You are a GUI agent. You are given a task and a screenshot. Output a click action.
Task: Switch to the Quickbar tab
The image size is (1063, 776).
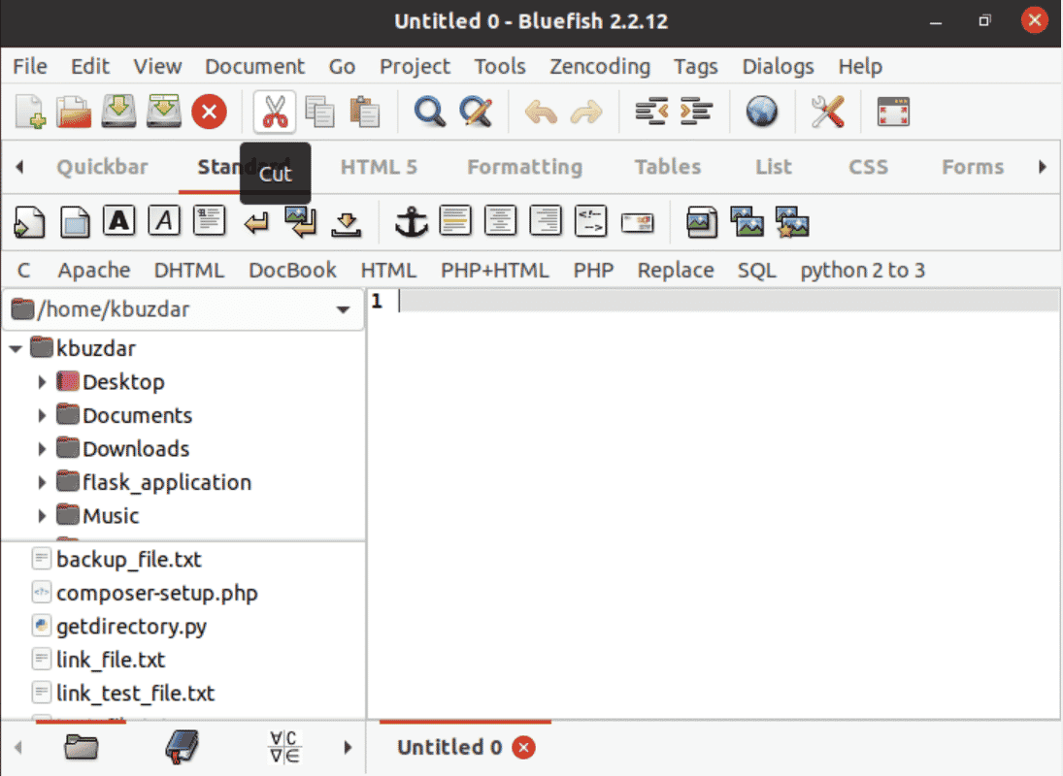102,167
